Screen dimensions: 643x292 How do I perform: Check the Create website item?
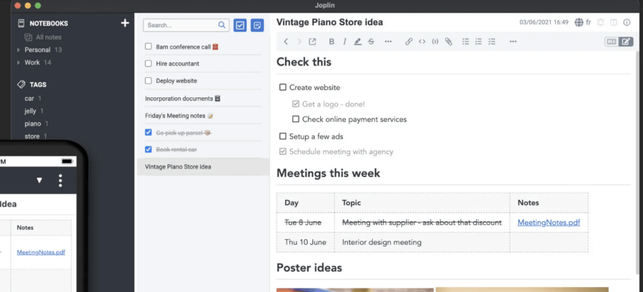click(283, 87)
